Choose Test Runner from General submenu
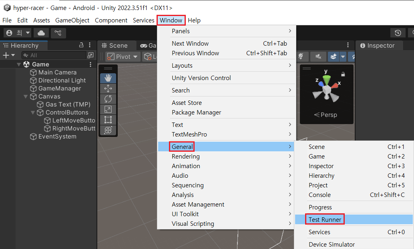Viewport: 414px width, 249px height. click(x=354, y=219)
